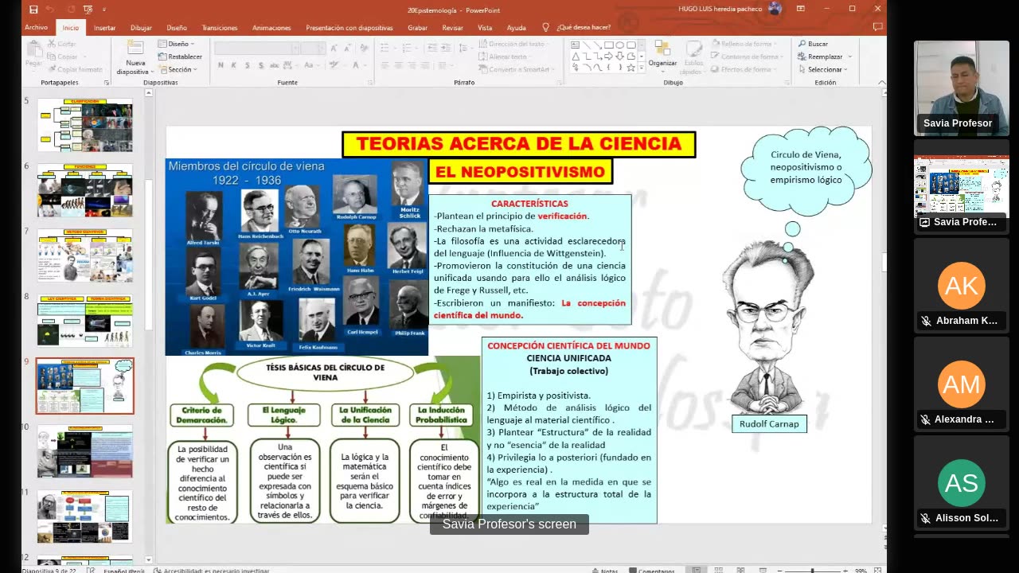Viewport: 1019px width, 573px height.
Task: Select slide 5 thumbnail
Action: point(85,125)
